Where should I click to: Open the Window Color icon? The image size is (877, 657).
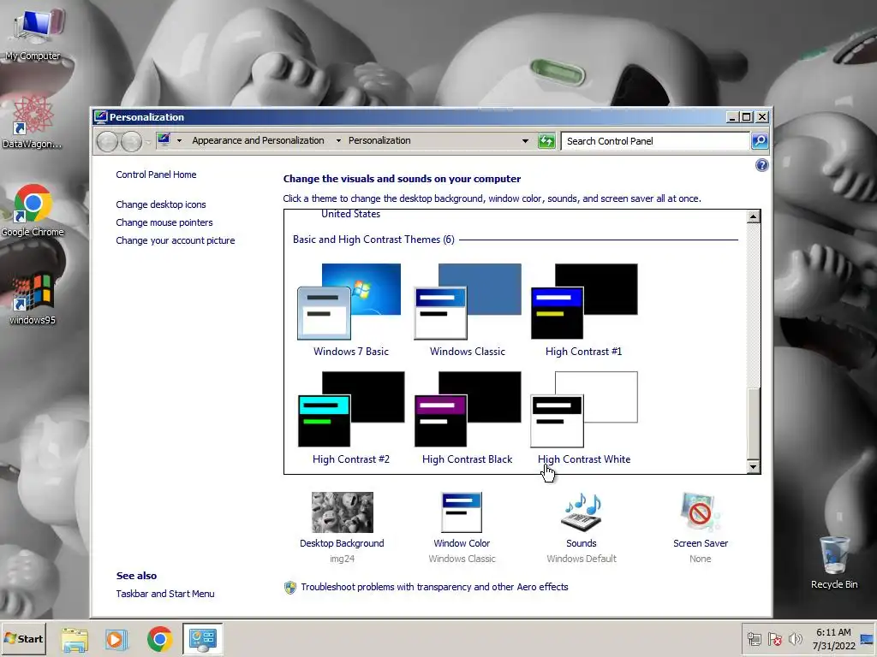[462, 512]
